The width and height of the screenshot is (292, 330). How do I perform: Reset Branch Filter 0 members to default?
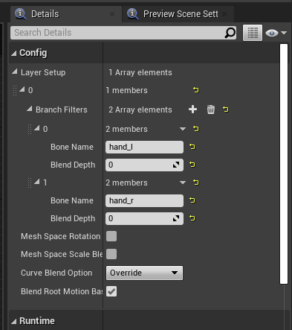point(196,129)
